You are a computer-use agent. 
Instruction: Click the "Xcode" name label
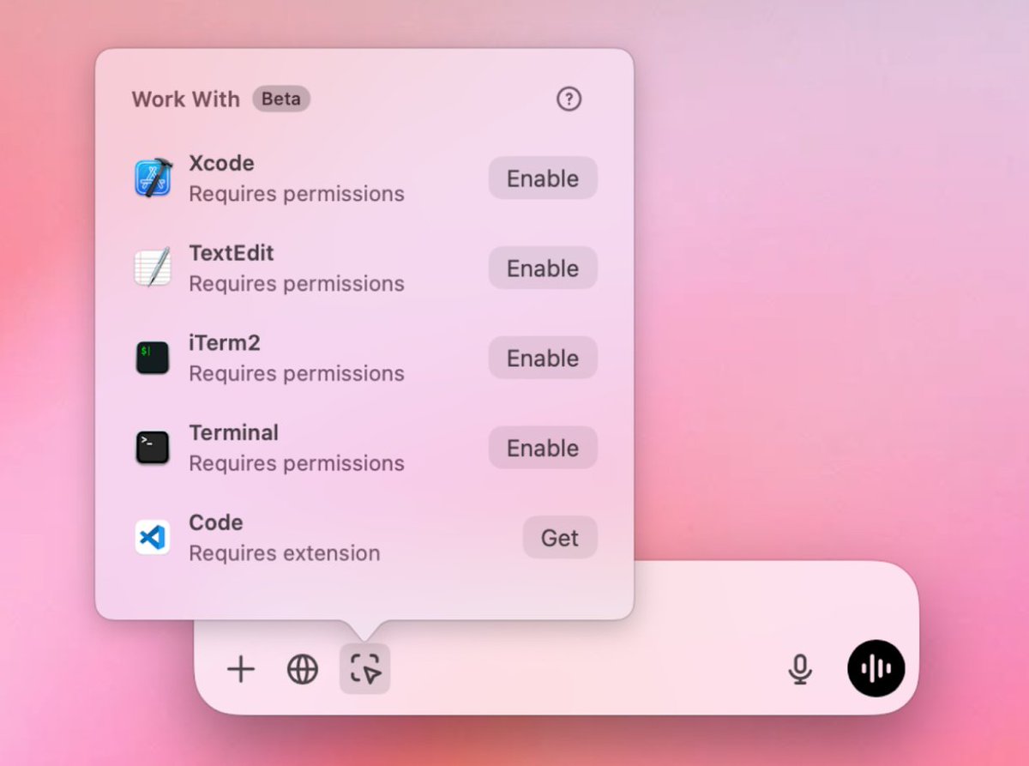pyautogui.click(x=221, y=163)
